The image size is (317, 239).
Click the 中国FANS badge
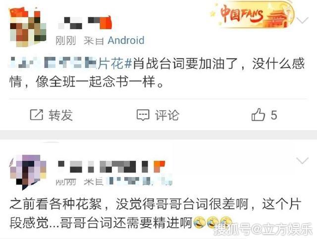[252, 14]
